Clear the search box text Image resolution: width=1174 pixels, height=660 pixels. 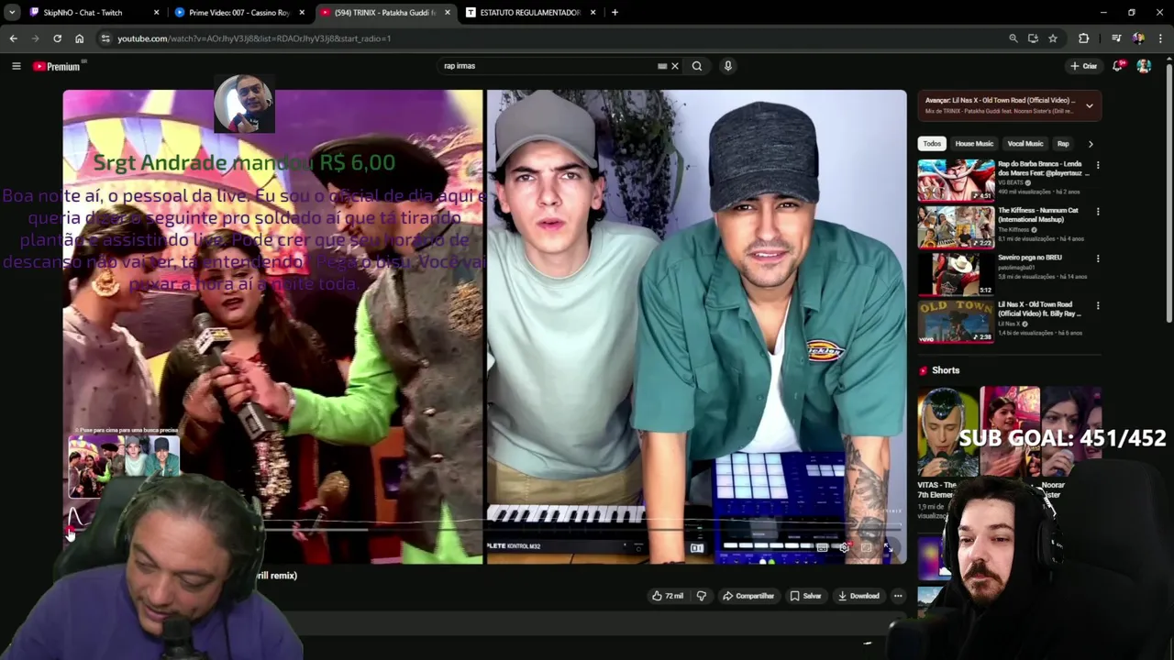coord(675,66)
